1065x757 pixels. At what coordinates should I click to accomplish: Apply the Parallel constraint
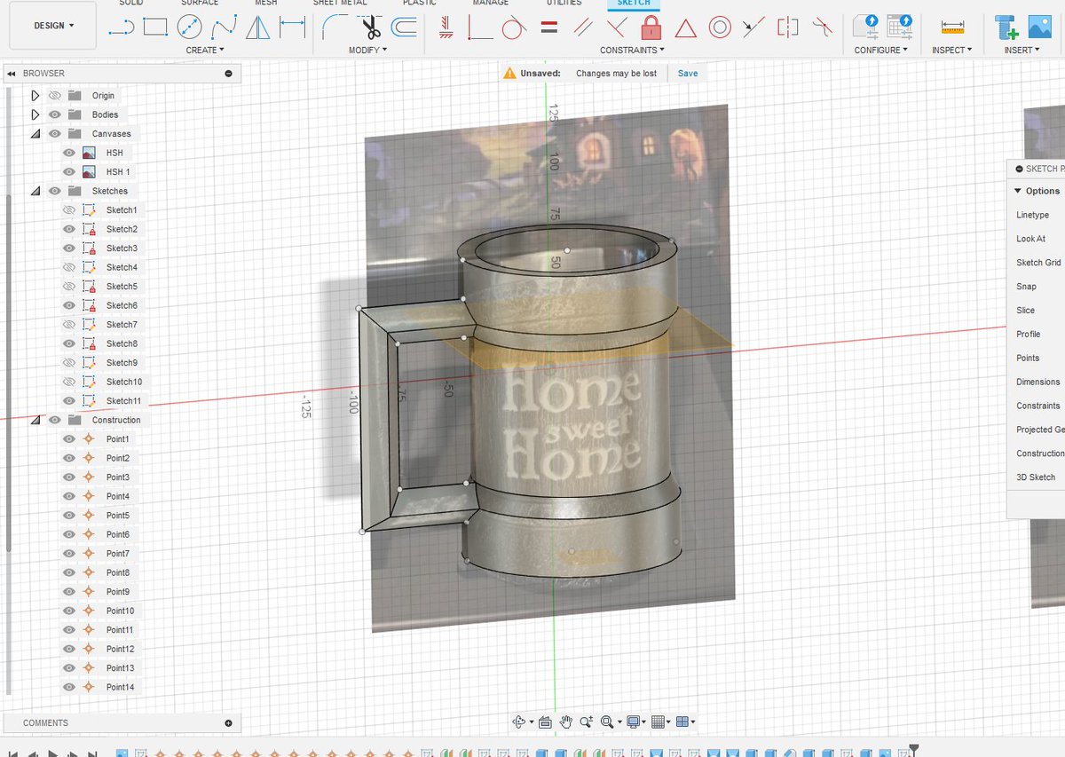click(x=583, y=28)
